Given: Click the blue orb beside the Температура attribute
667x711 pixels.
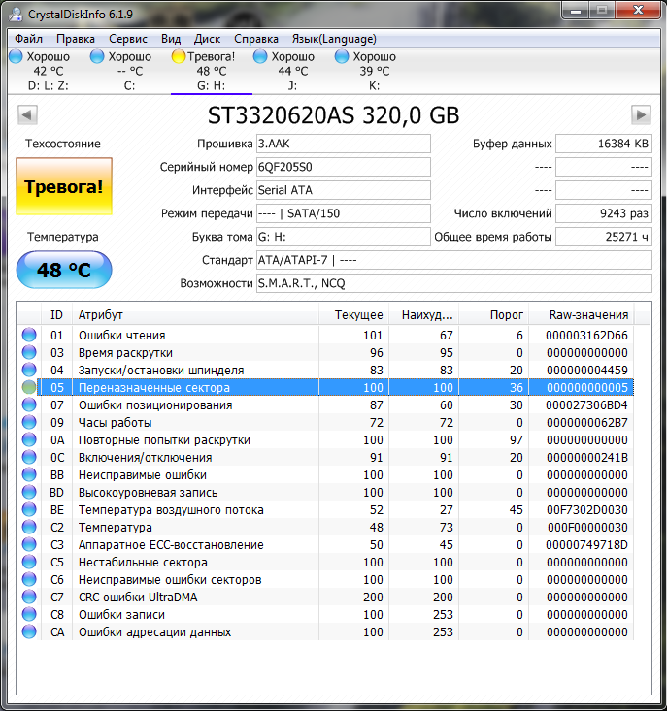Looking at the screenshot, I should pos(29,528).
